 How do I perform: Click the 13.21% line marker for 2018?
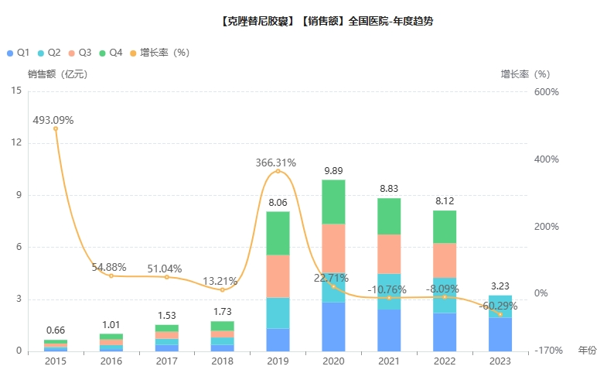click(223, 290)
